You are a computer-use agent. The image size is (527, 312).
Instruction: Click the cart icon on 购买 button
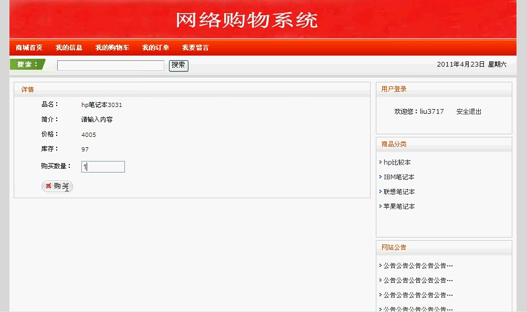point(48,186)
